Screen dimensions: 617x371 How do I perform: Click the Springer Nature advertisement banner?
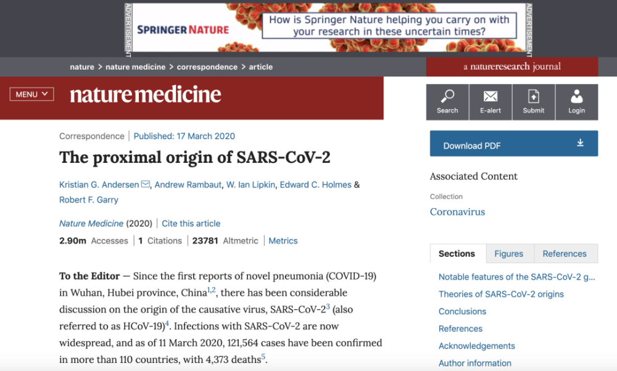329,28
